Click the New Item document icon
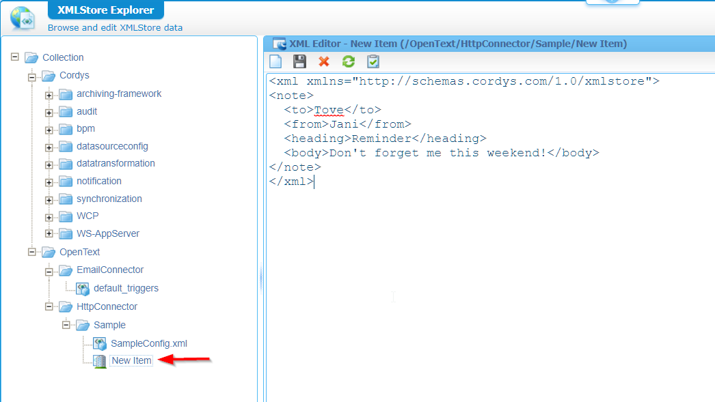Screen dimensions: 715x402 [99, 361]
